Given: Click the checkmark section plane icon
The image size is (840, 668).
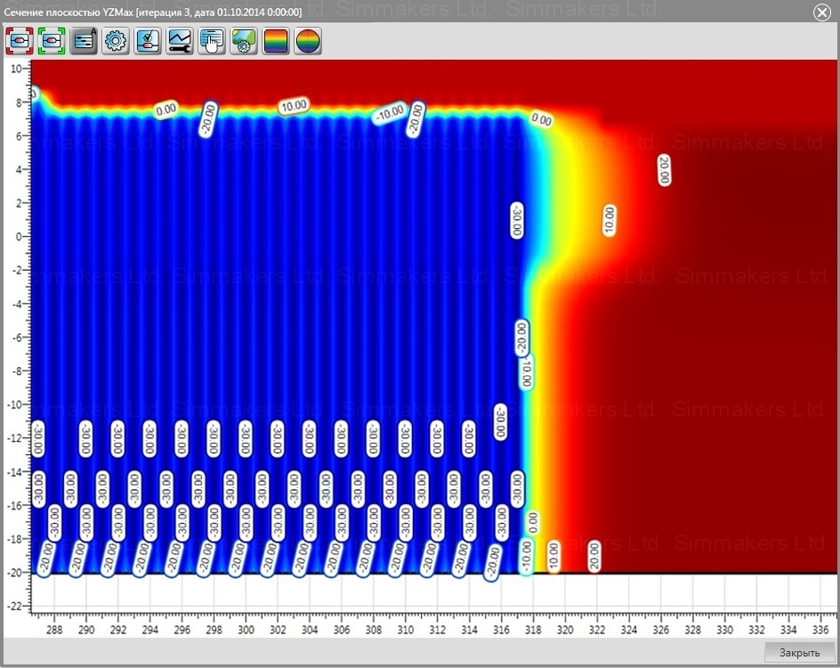Looking at the screenshot, I should 148,41.
